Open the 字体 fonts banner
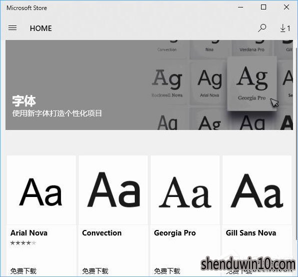 (x=149, y=85)
